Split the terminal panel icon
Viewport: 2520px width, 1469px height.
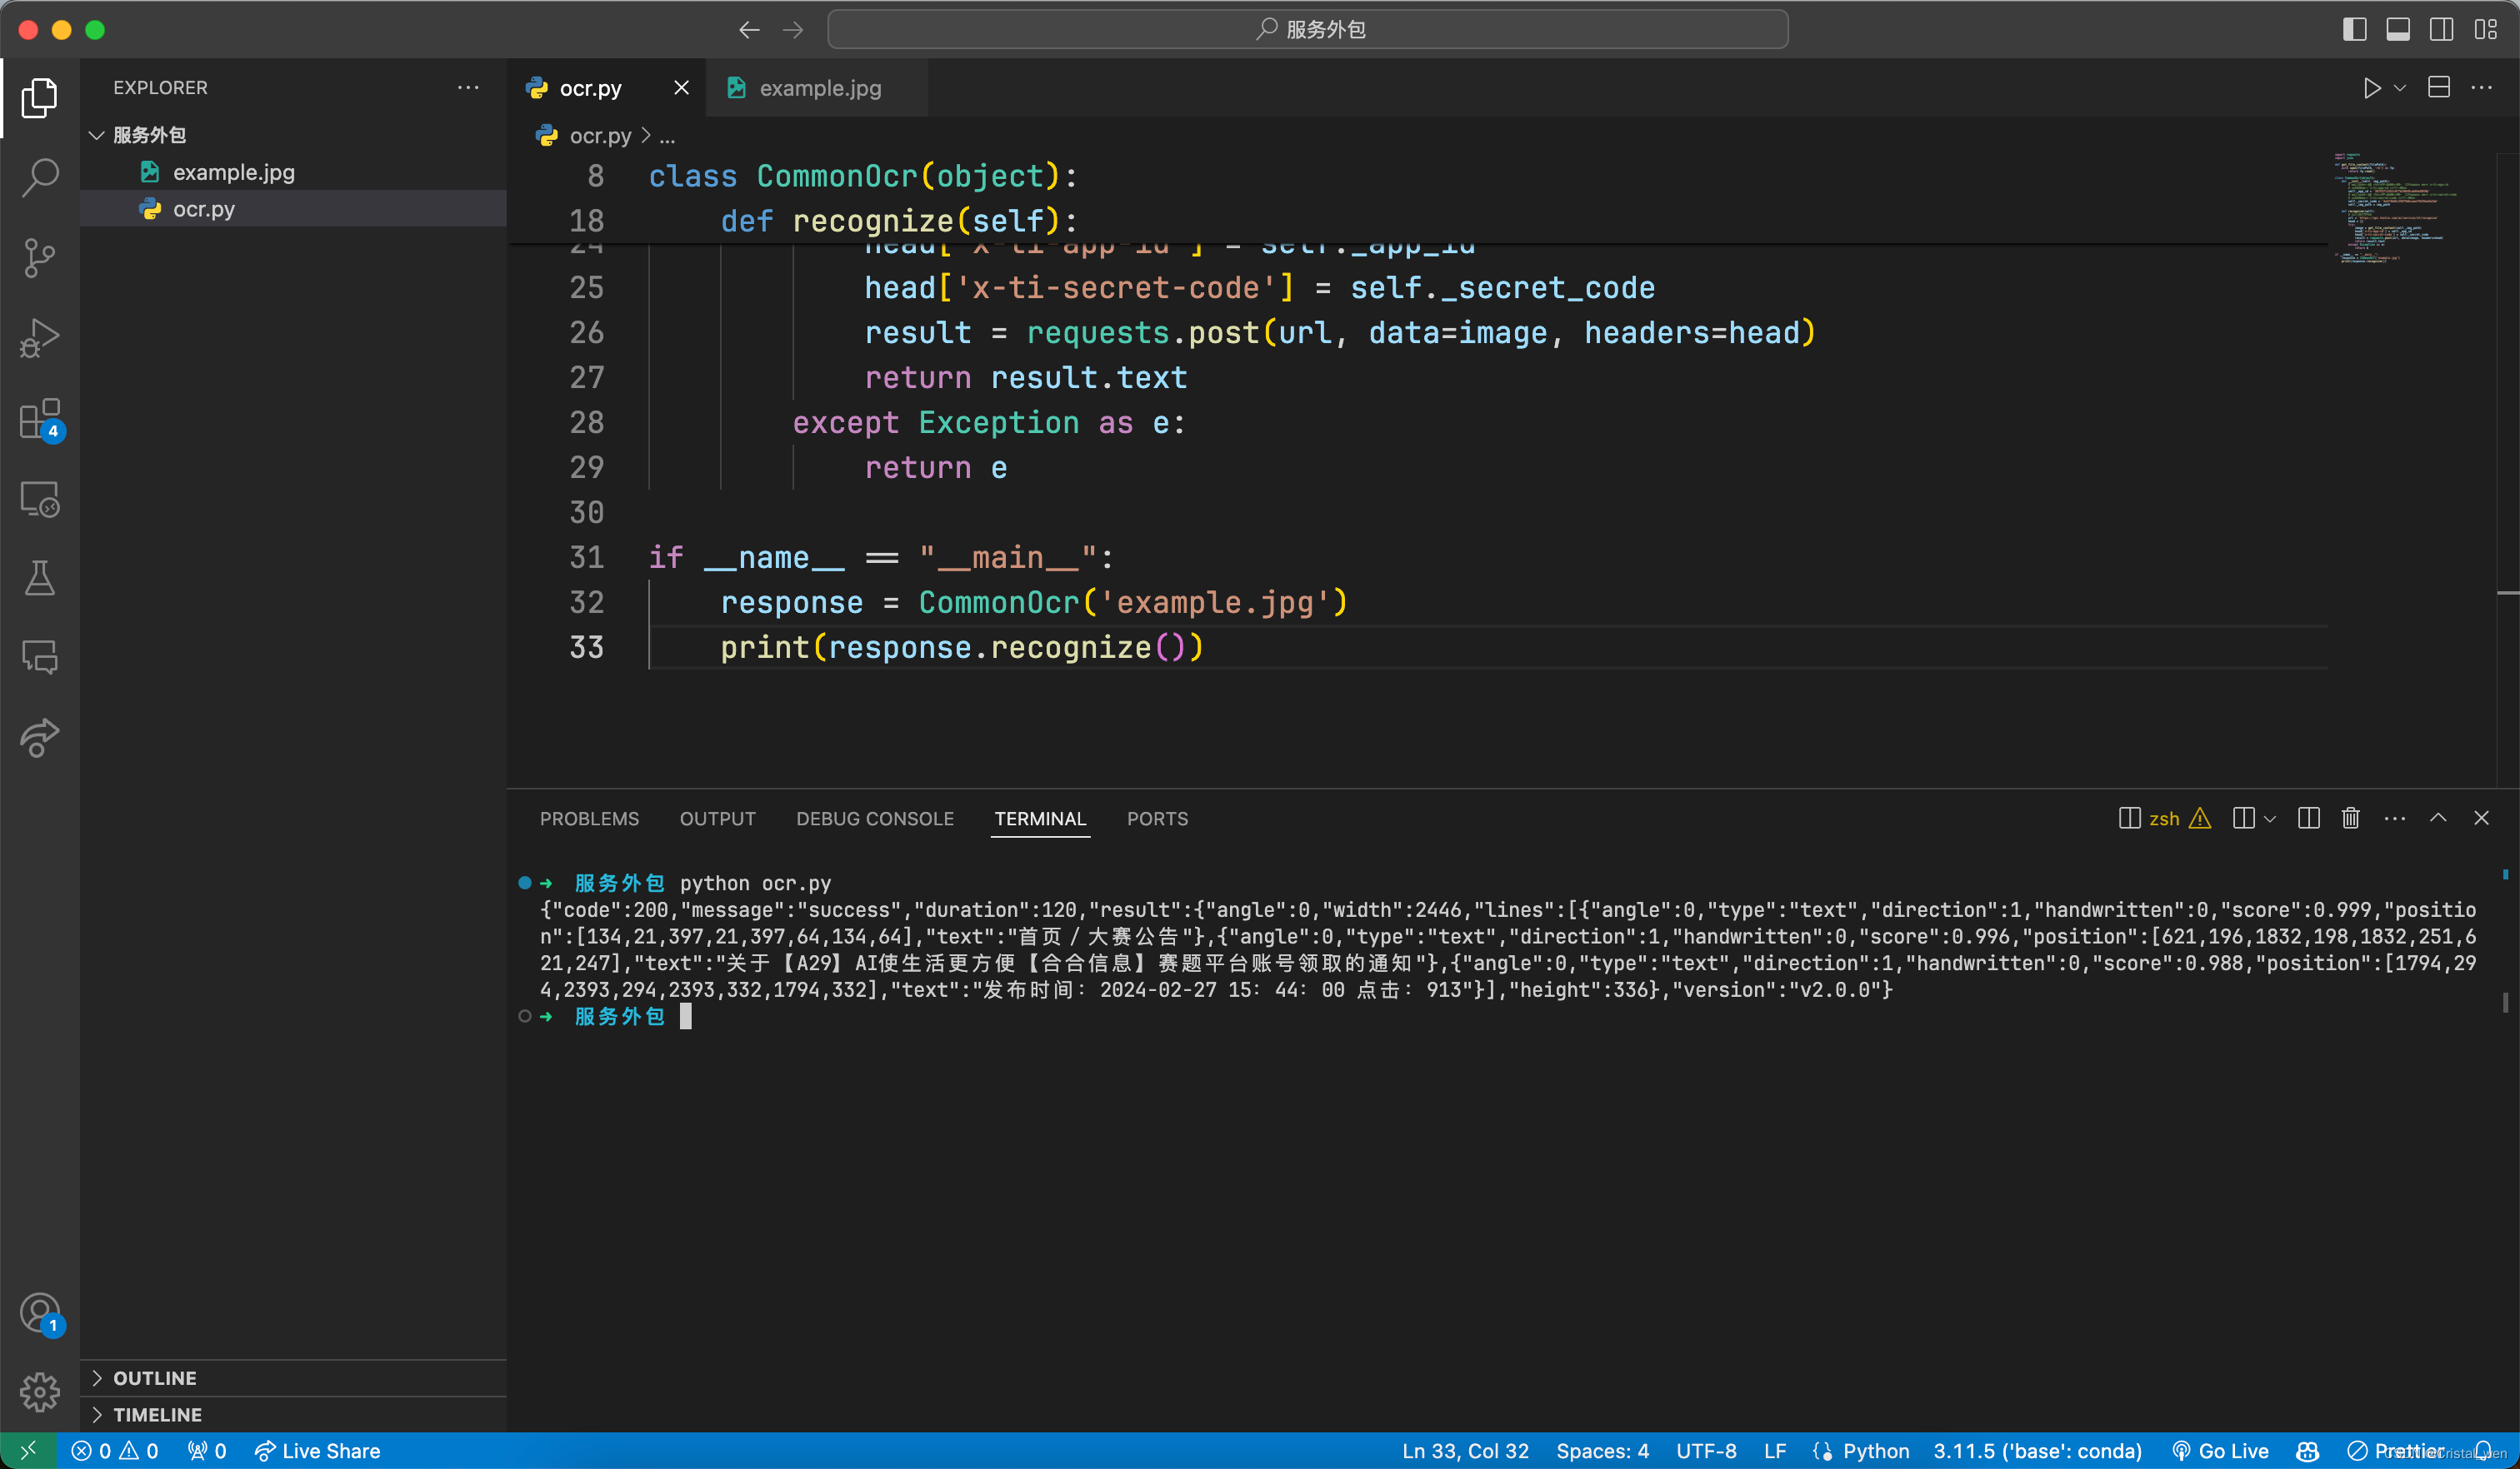[2309, 819]
